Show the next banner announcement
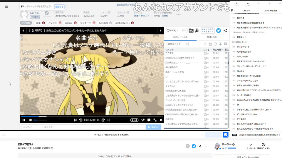The height and width of the screenshot is (158, 282). 161,31
